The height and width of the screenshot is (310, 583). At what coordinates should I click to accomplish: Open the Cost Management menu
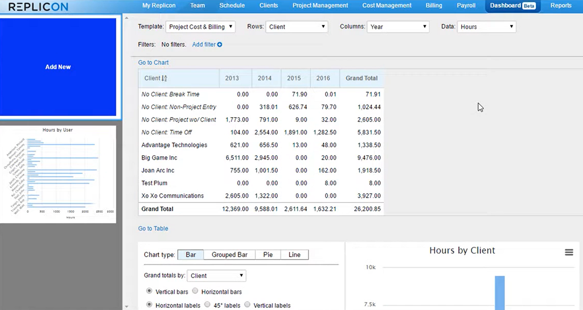point(387,6)
